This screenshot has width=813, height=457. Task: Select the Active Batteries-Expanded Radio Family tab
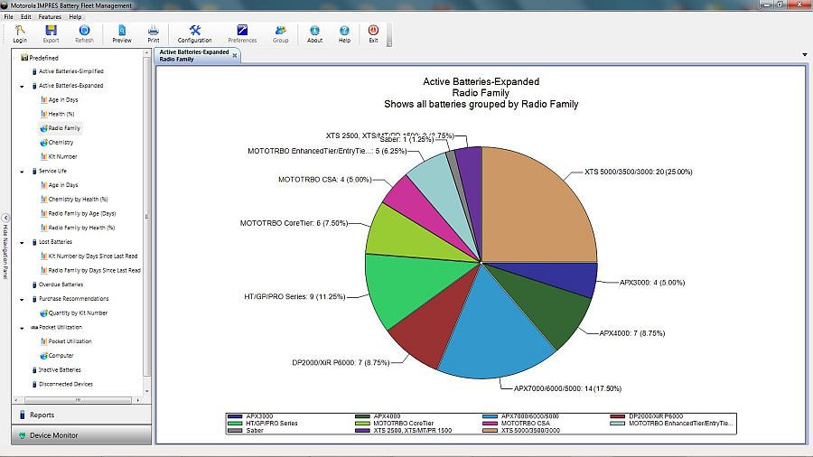pos(194,55)
